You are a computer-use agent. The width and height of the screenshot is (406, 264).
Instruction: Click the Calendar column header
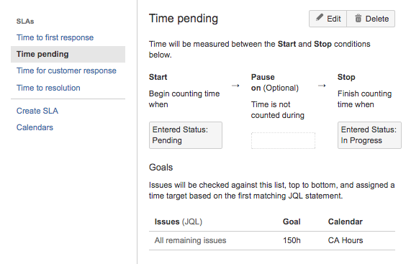pos(345,222)
